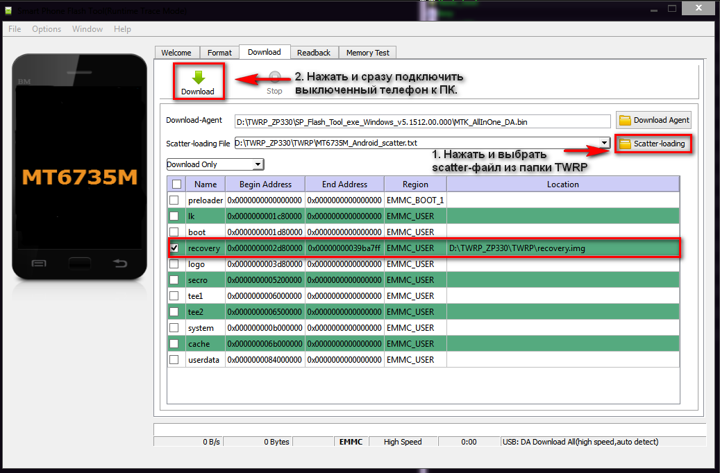Uncheck the recovery partition checkbox
Image resolution: width=720 pixels, height=473 pixels.
(x=174, y=248)
